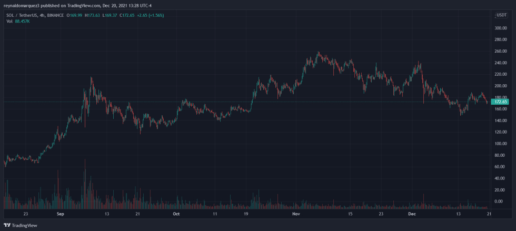
Task: Open the USDT currency selector
Action: coord(501,15)
